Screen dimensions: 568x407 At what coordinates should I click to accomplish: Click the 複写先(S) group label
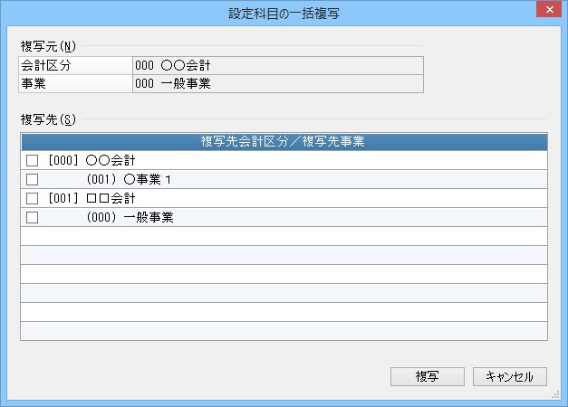tap(48, 119)
